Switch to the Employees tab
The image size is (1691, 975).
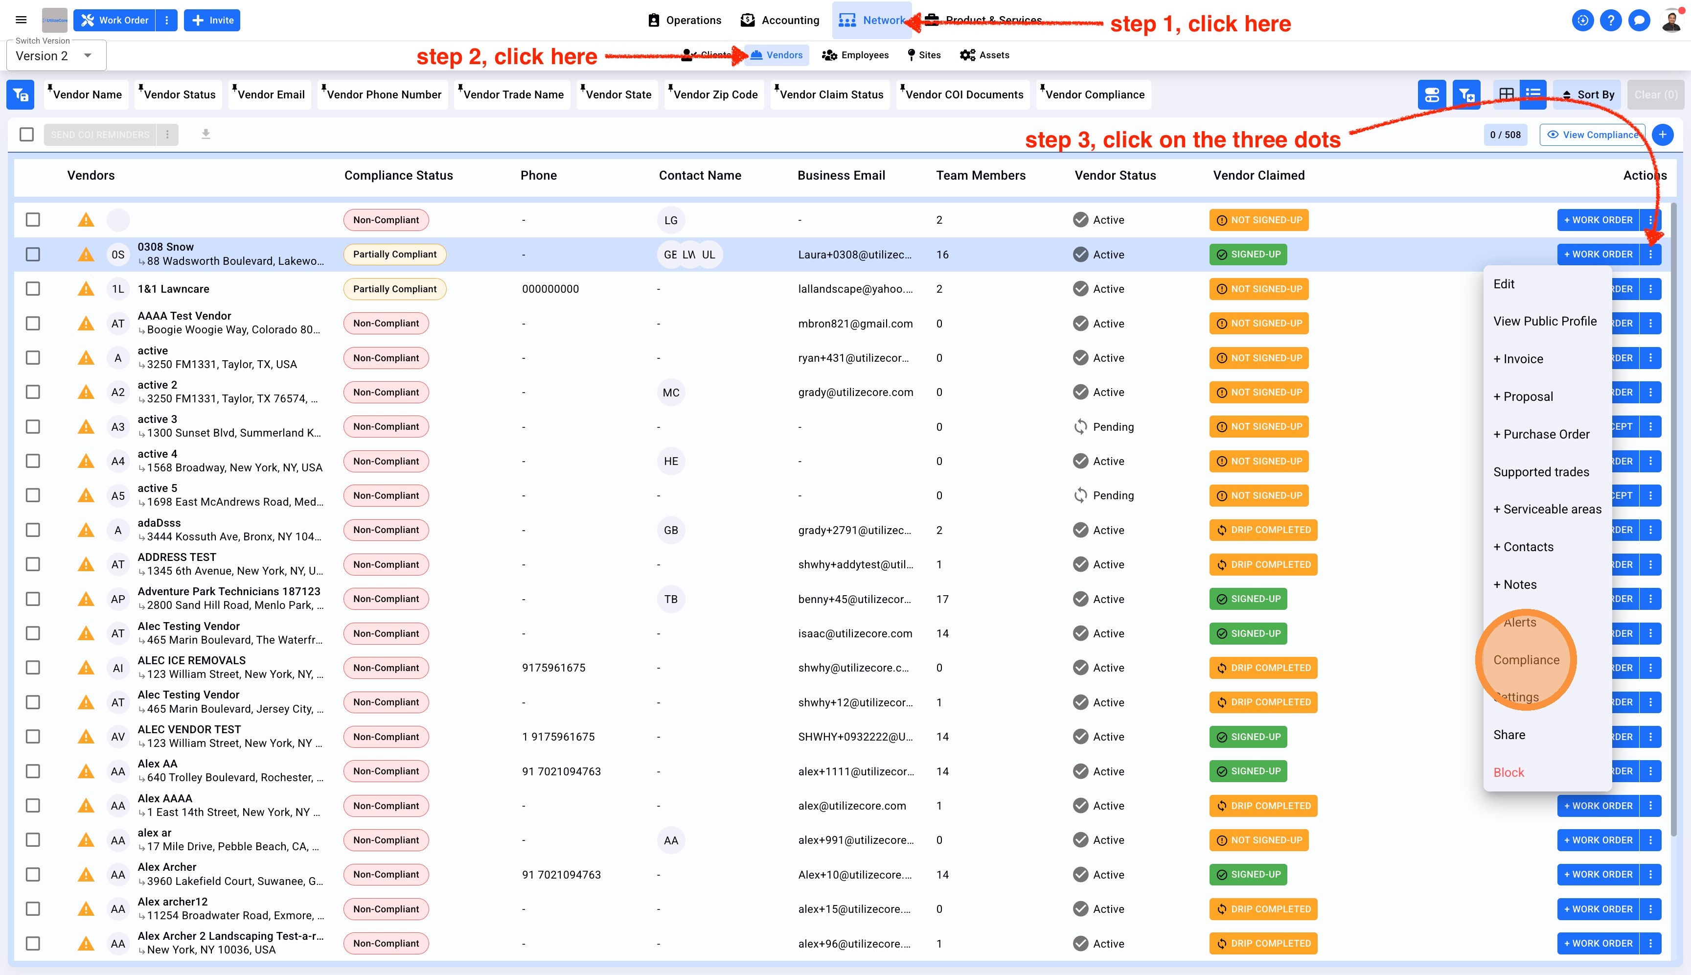(x=856, y=55)
